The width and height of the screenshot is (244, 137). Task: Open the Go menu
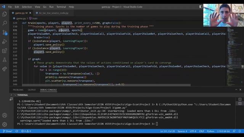click(45, 7)
